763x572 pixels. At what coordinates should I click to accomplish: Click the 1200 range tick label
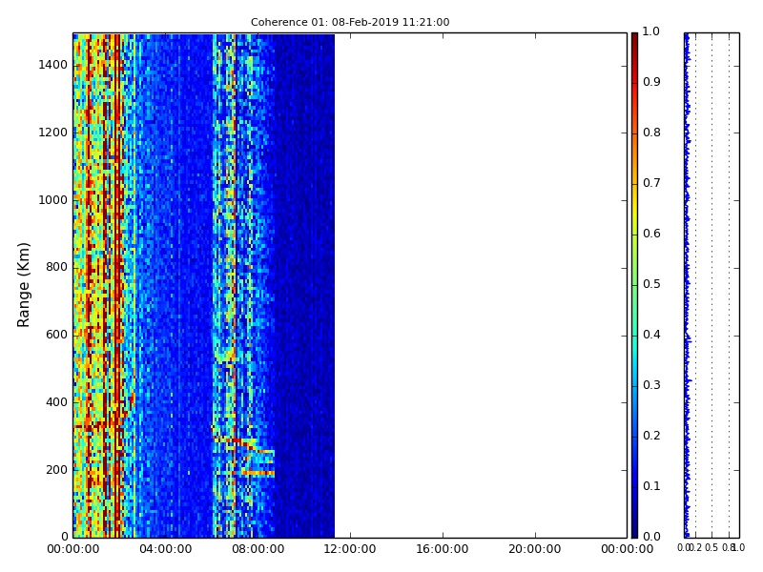click(x=53, y=133)
